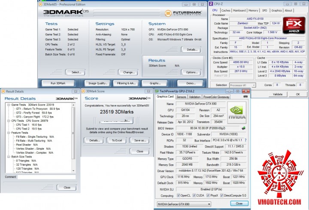Collapse the Feature Tests tree node
Viewport: 309px width, 210px height.
click(9, 133)
